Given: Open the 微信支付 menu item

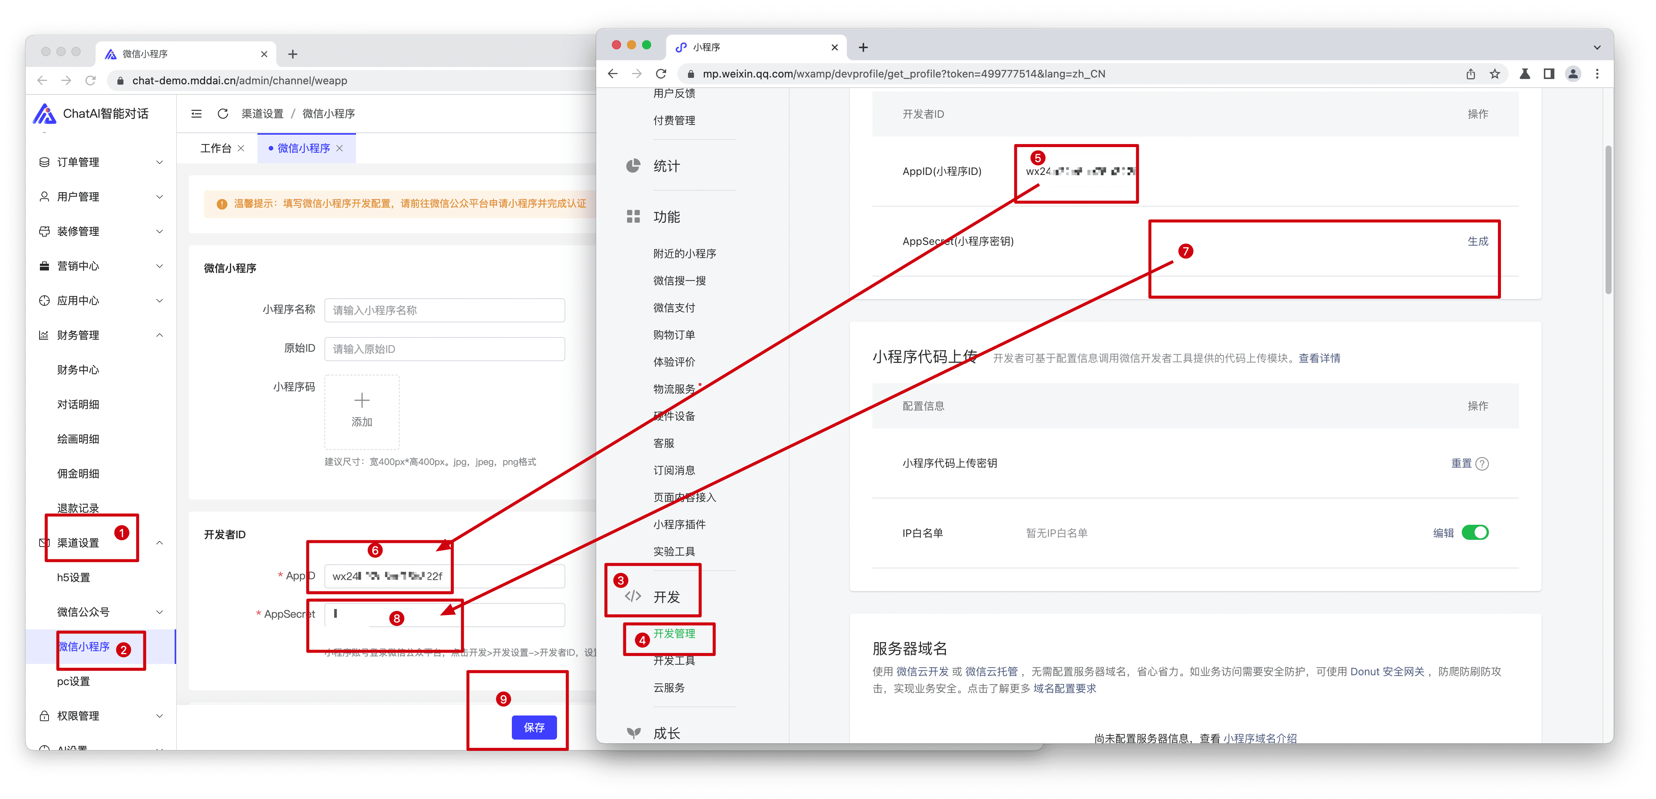Looking at the screenshot, I should (674, 308).
